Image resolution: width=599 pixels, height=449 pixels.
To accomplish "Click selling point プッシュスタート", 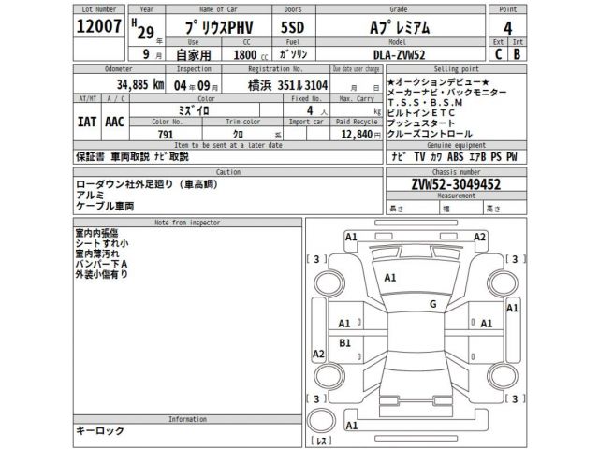I will (421, 123).
